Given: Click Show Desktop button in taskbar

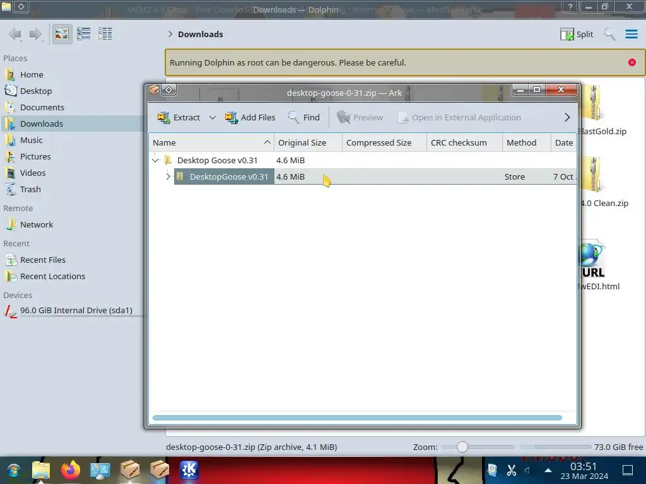Looking at the screenshot, I should point(628,470).
